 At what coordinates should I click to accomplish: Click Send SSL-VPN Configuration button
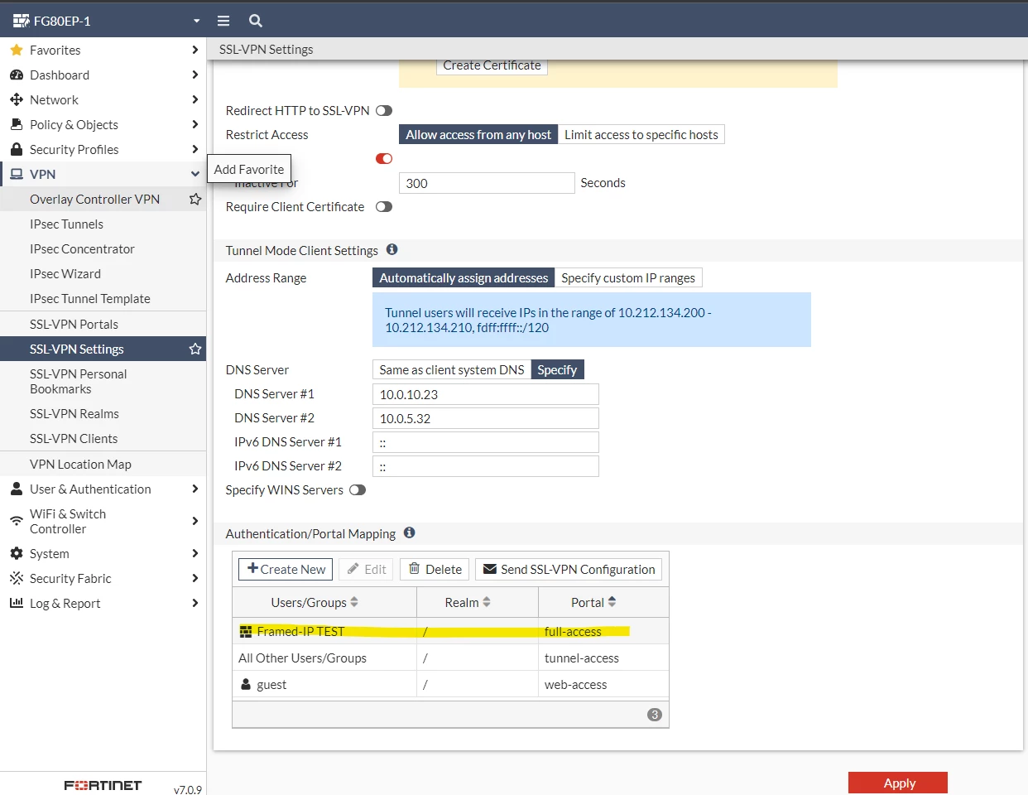coord(569,569)
